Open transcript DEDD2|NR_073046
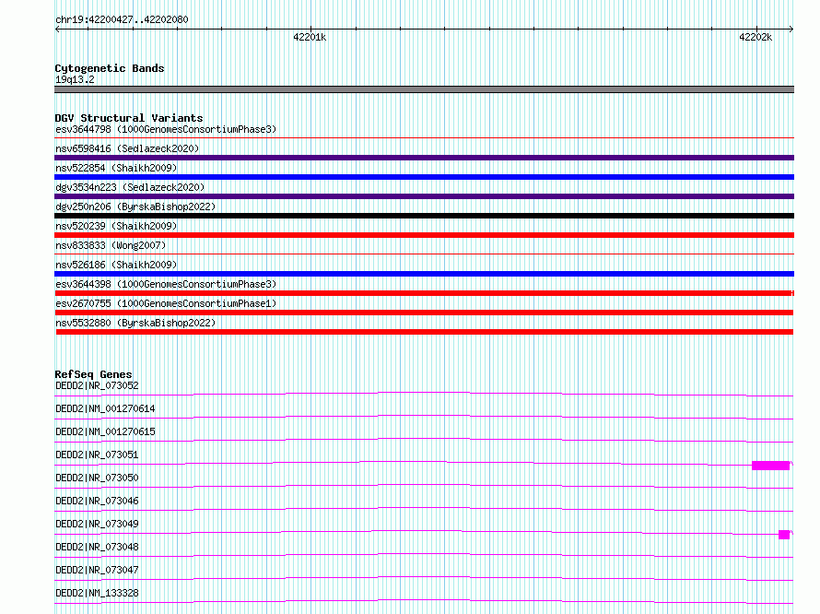This screenshot has height=614, width=820. point(97,501)
